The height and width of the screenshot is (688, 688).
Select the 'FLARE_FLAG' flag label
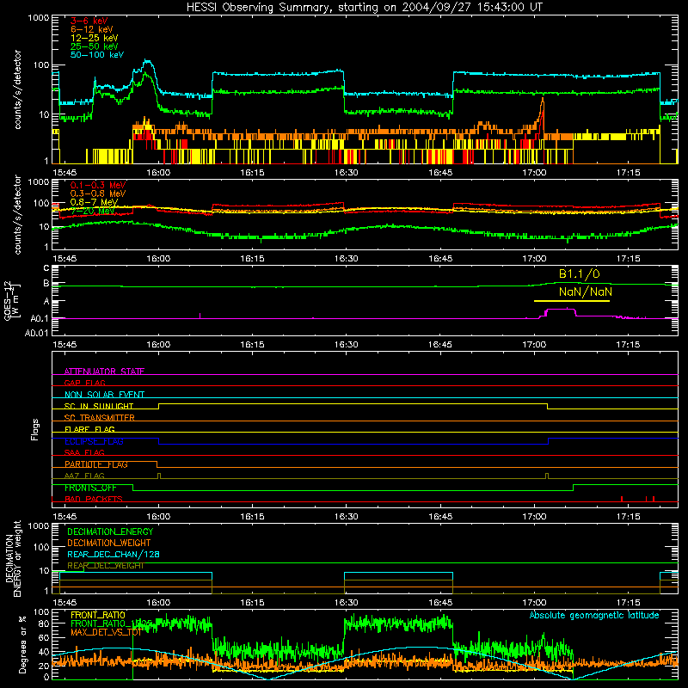[x=89, y=429]
